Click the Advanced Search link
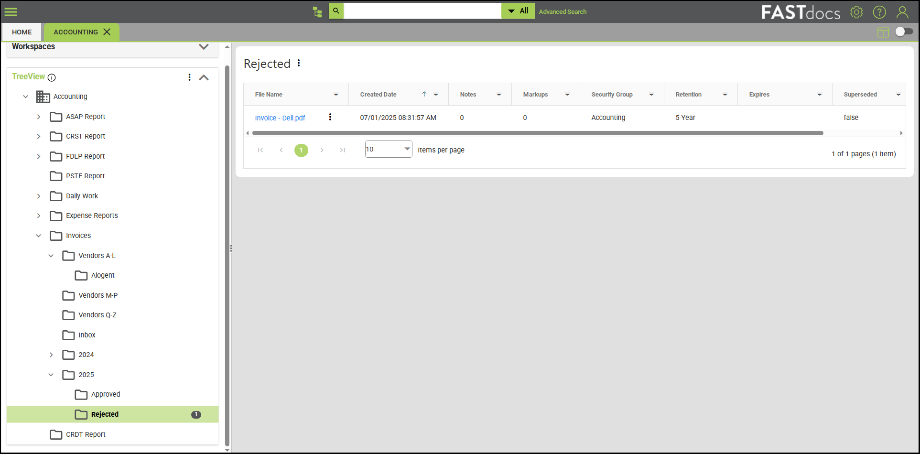 tap(563, 11)
